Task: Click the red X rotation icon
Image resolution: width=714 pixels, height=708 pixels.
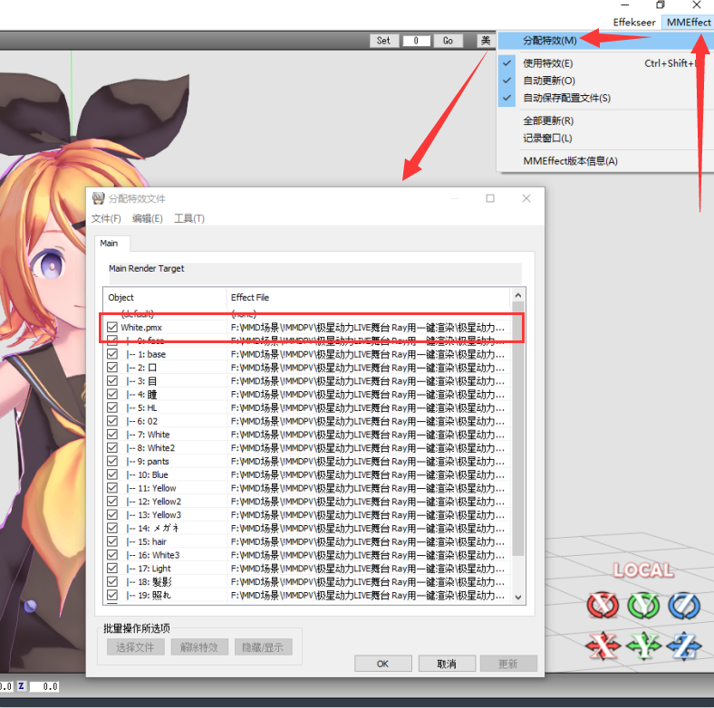Action: point(603,606)
